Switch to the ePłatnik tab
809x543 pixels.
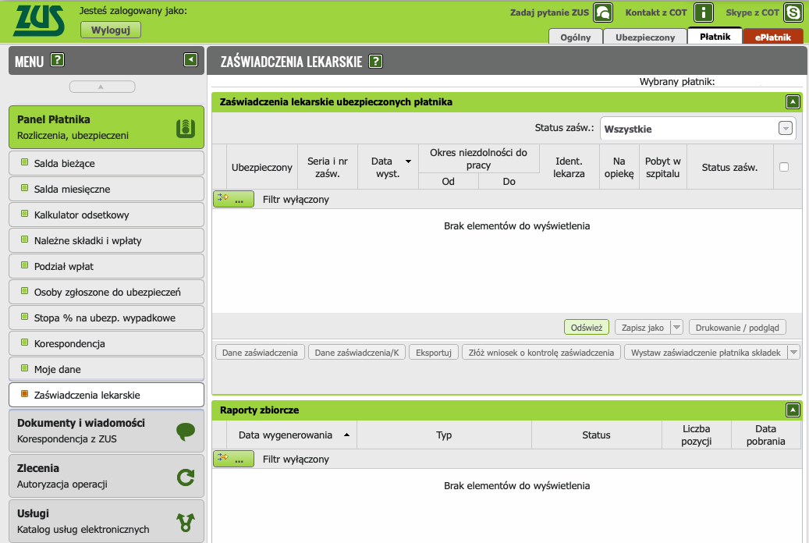click(772, 37)
